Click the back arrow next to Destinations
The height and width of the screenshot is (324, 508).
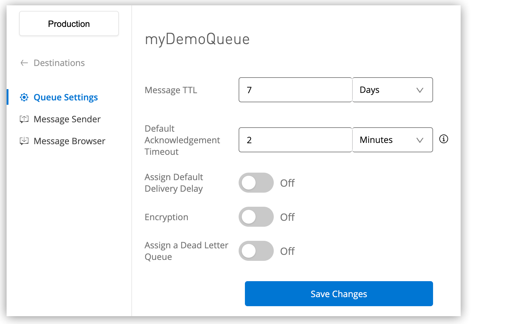coord(24,63)
